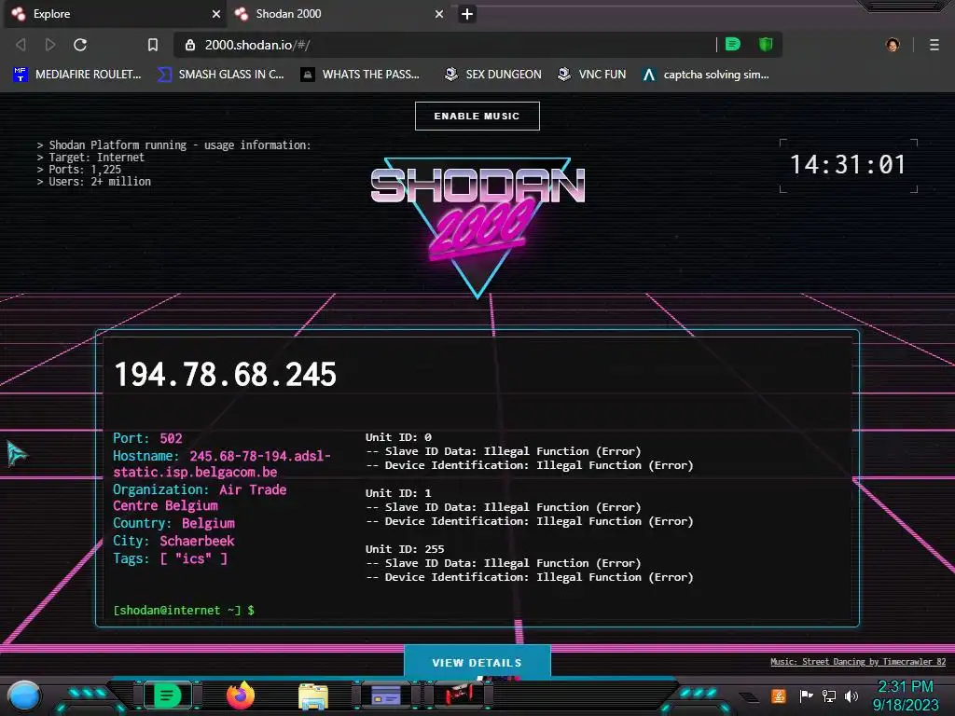Click the belgacom hostname text
955x716 pixels.
click(222, 464)
